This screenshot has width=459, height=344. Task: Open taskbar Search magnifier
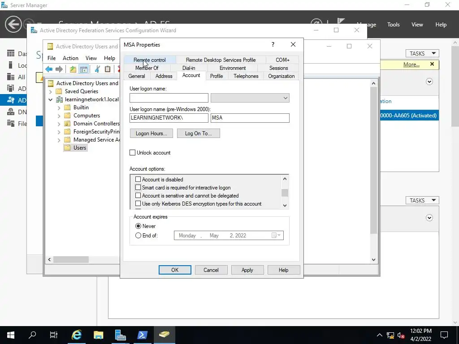[x=32, y=335]
